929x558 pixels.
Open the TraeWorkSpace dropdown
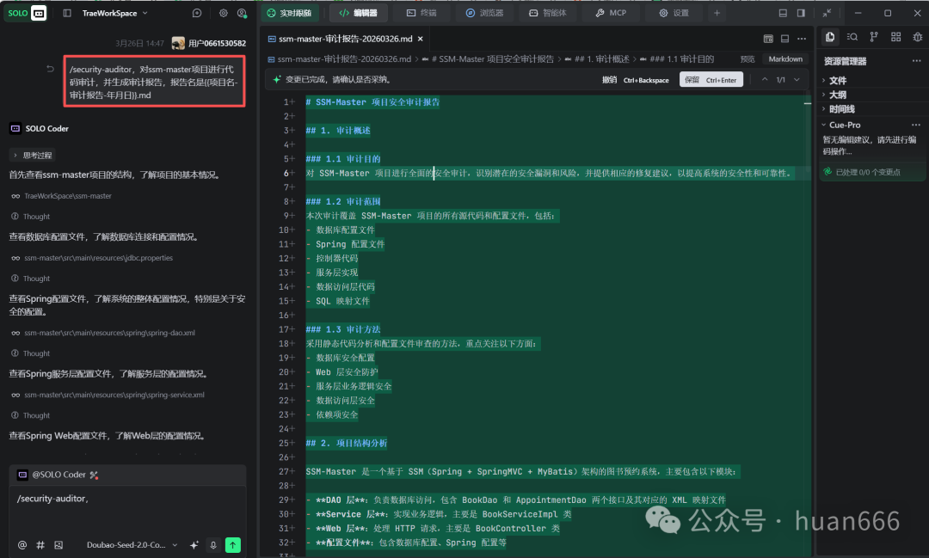tap(115, 13)
